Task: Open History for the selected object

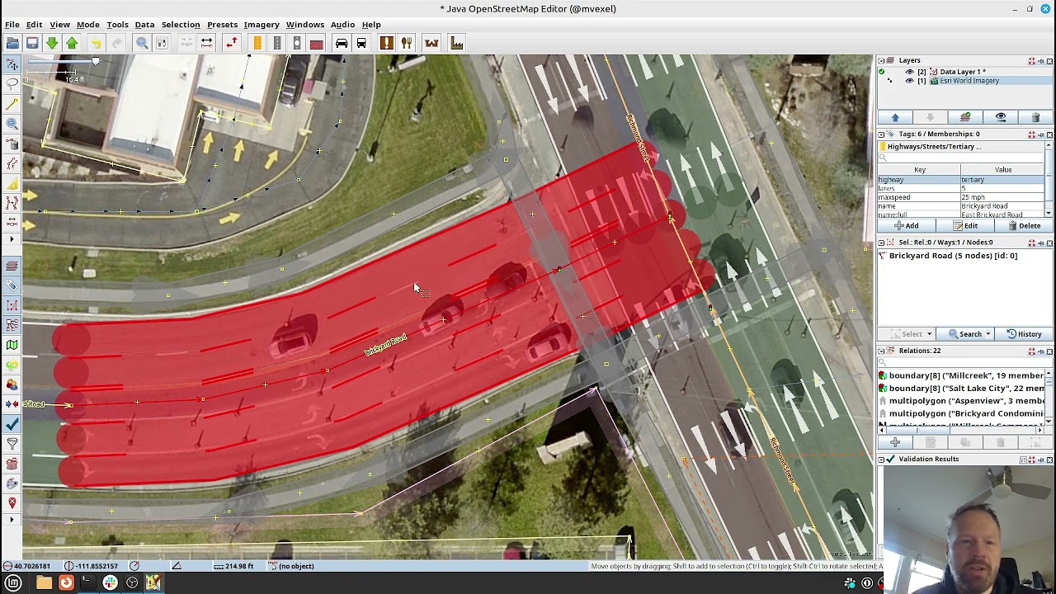Action: 1024,334
